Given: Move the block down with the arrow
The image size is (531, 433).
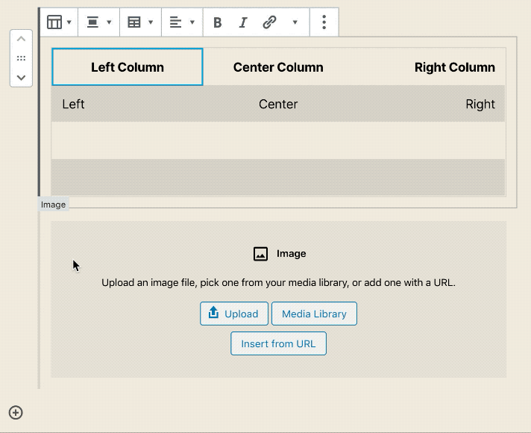Looking at the screenshot, I should pyautogui.click(x=21, y=77).
